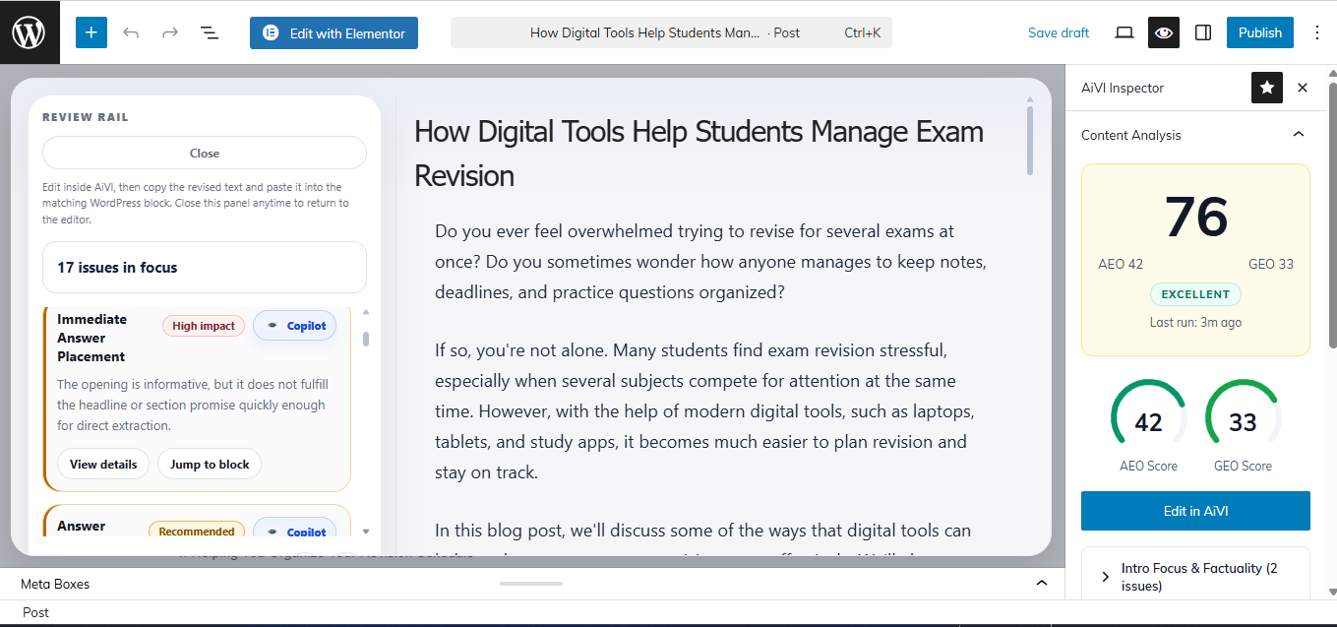Image resolution: width=1337 pixels, height=627 pixels.
Task: Collapse the Content Analysis section
Action: coord(1298,135)
